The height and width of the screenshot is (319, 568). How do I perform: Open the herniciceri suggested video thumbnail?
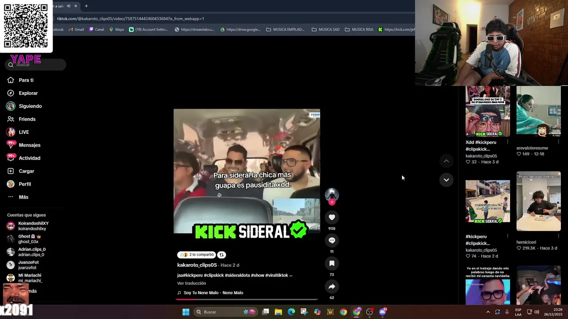tap(539, 201)
